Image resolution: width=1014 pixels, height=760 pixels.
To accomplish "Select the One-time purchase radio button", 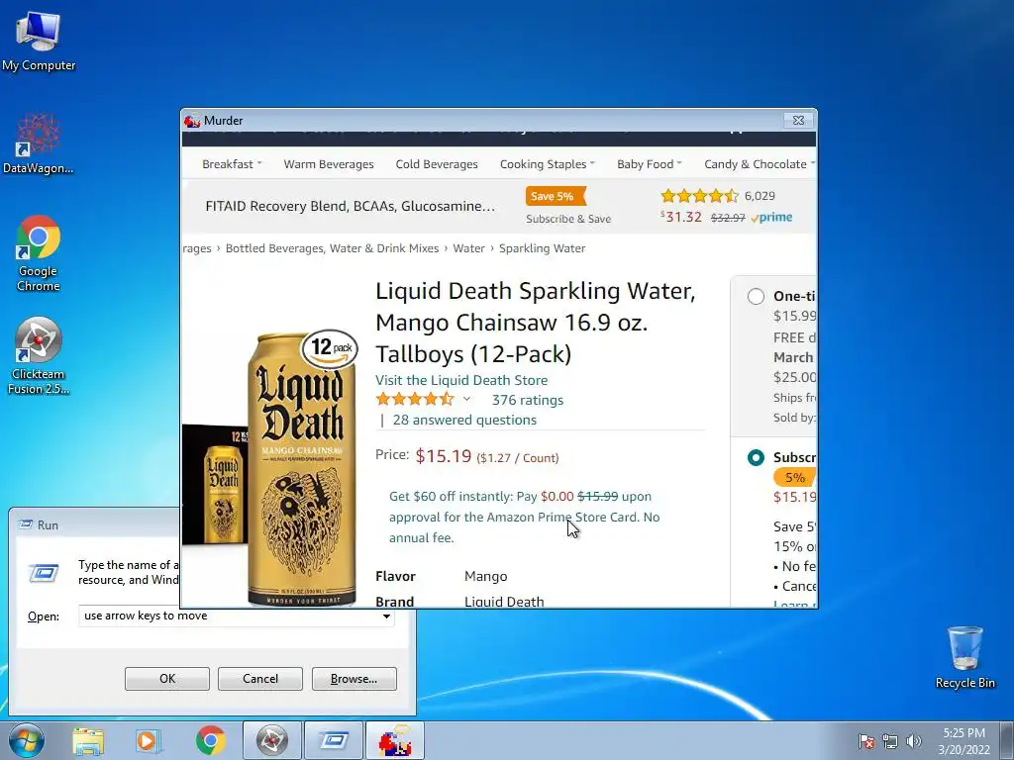I will [x=756, y=297].
